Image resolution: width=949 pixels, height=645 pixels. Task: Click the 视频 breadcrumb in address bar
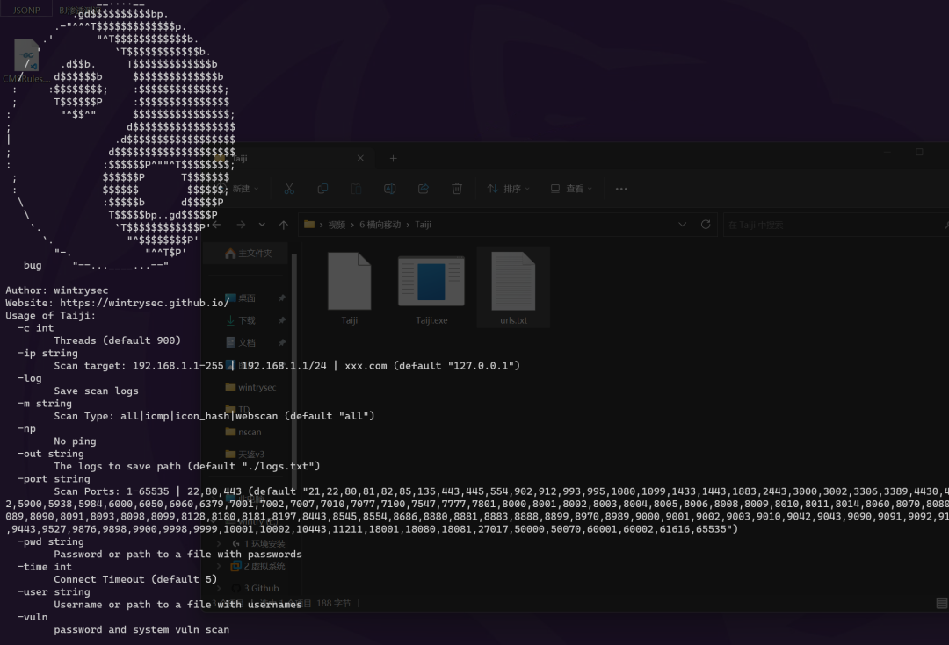click(x=337, y=225)
